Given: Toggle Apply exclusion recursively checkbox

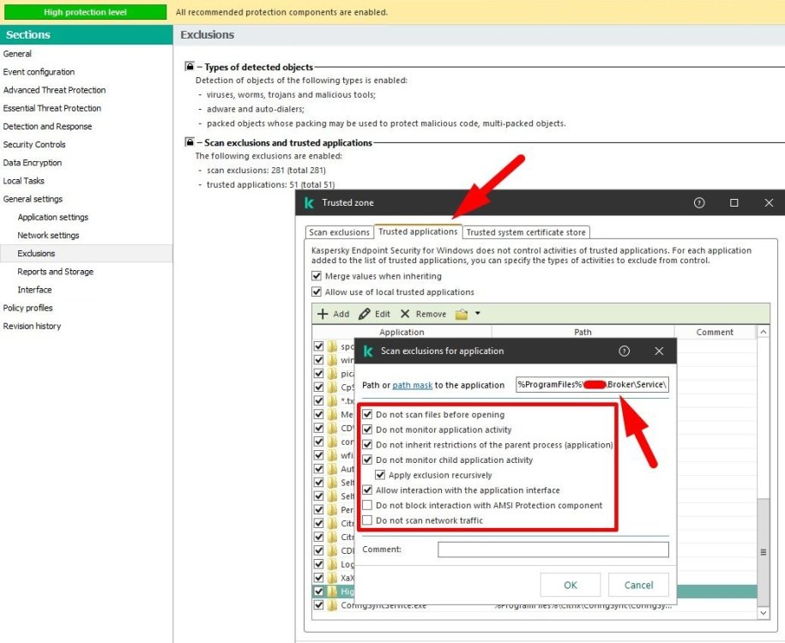Looking at the screenshot, I should [380, 475].
